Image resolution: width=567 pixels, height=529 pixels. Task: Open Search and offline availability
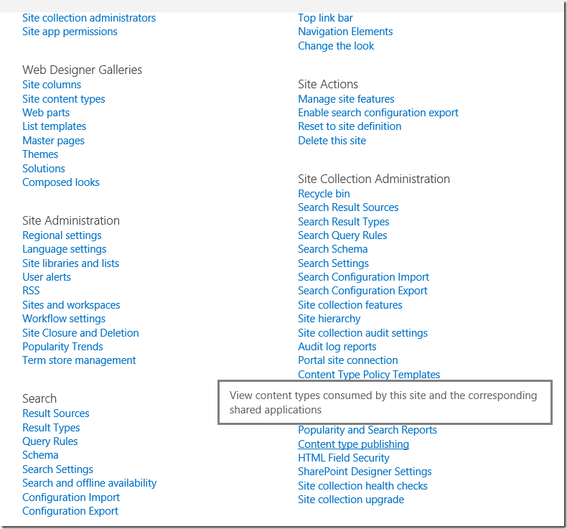coord(89,483)
